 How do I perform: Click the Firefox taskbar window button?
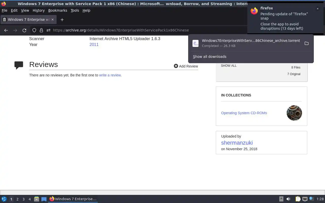(73, 199)
